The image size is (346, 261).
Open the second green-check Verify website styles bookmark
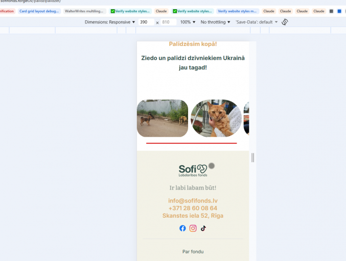[192, 11]
